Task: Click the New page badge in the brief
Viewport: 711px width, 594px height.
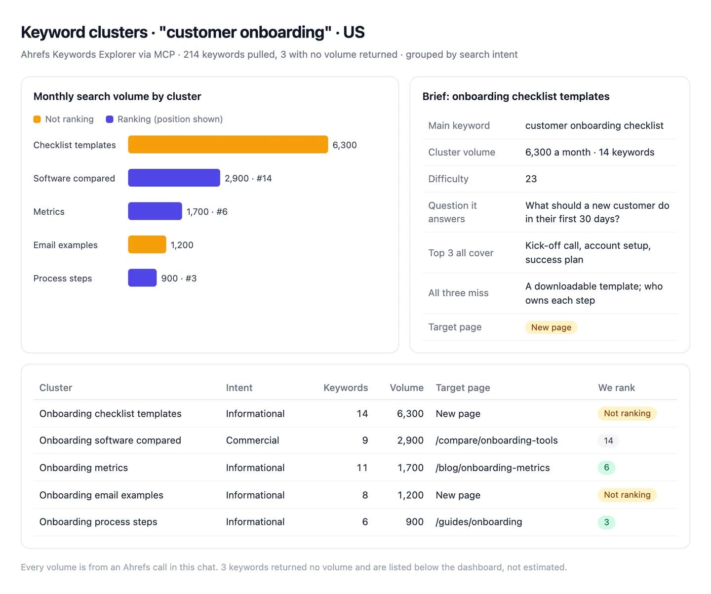Action: (x=551, y=327)
